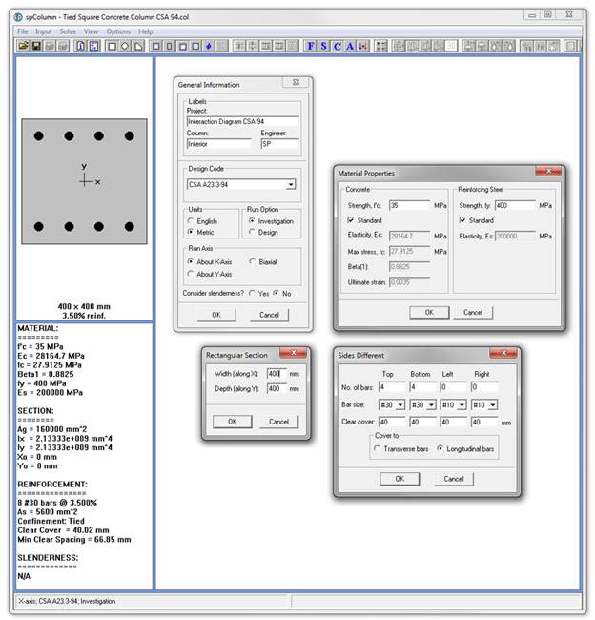Click the Top No. of bars field
Viewport: 595px width, 620px height.
pos(392,386)
